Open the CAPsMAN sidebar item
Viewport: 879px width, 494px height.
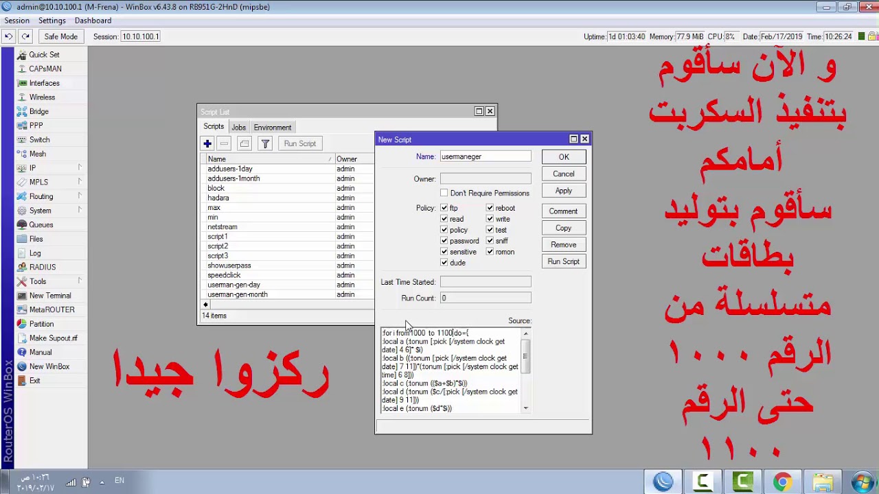[45, 69]
